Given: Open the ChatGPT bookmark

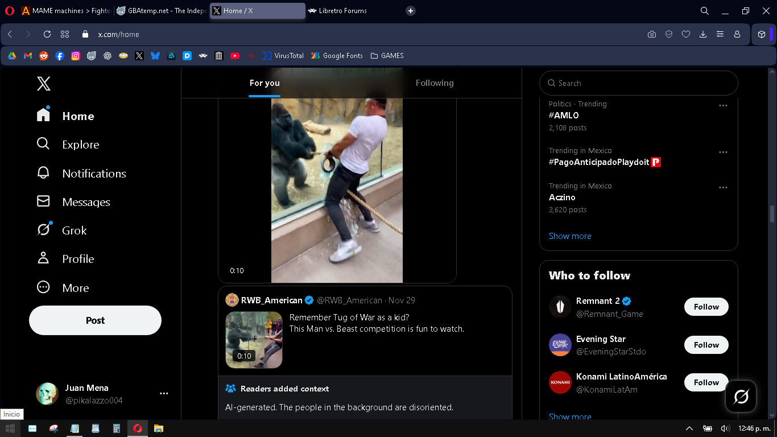Looking at the screenshot, I should point(108,56).
